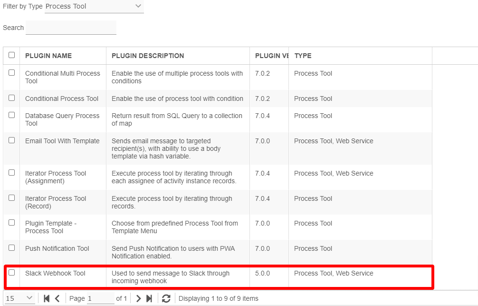Focus the Search input field

(71, 28)
